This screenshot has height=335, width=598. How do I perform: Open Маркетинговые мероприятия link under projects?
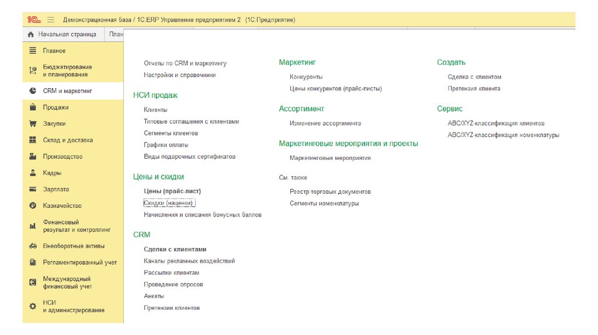(331, 158)
